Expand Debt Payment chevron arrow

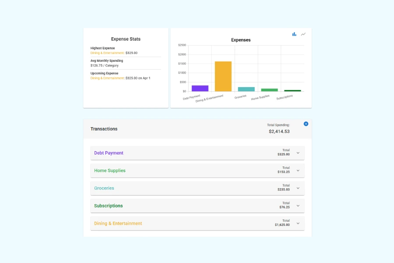(298, 153)
